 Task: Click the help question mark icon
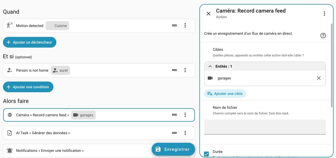point(323,36)
